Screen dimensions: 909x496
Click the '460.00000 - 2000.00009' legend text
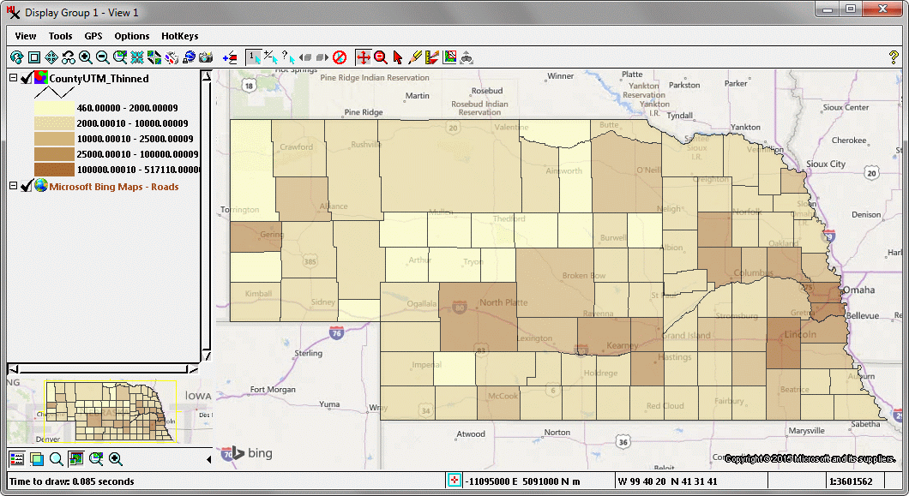pos(128,108)
